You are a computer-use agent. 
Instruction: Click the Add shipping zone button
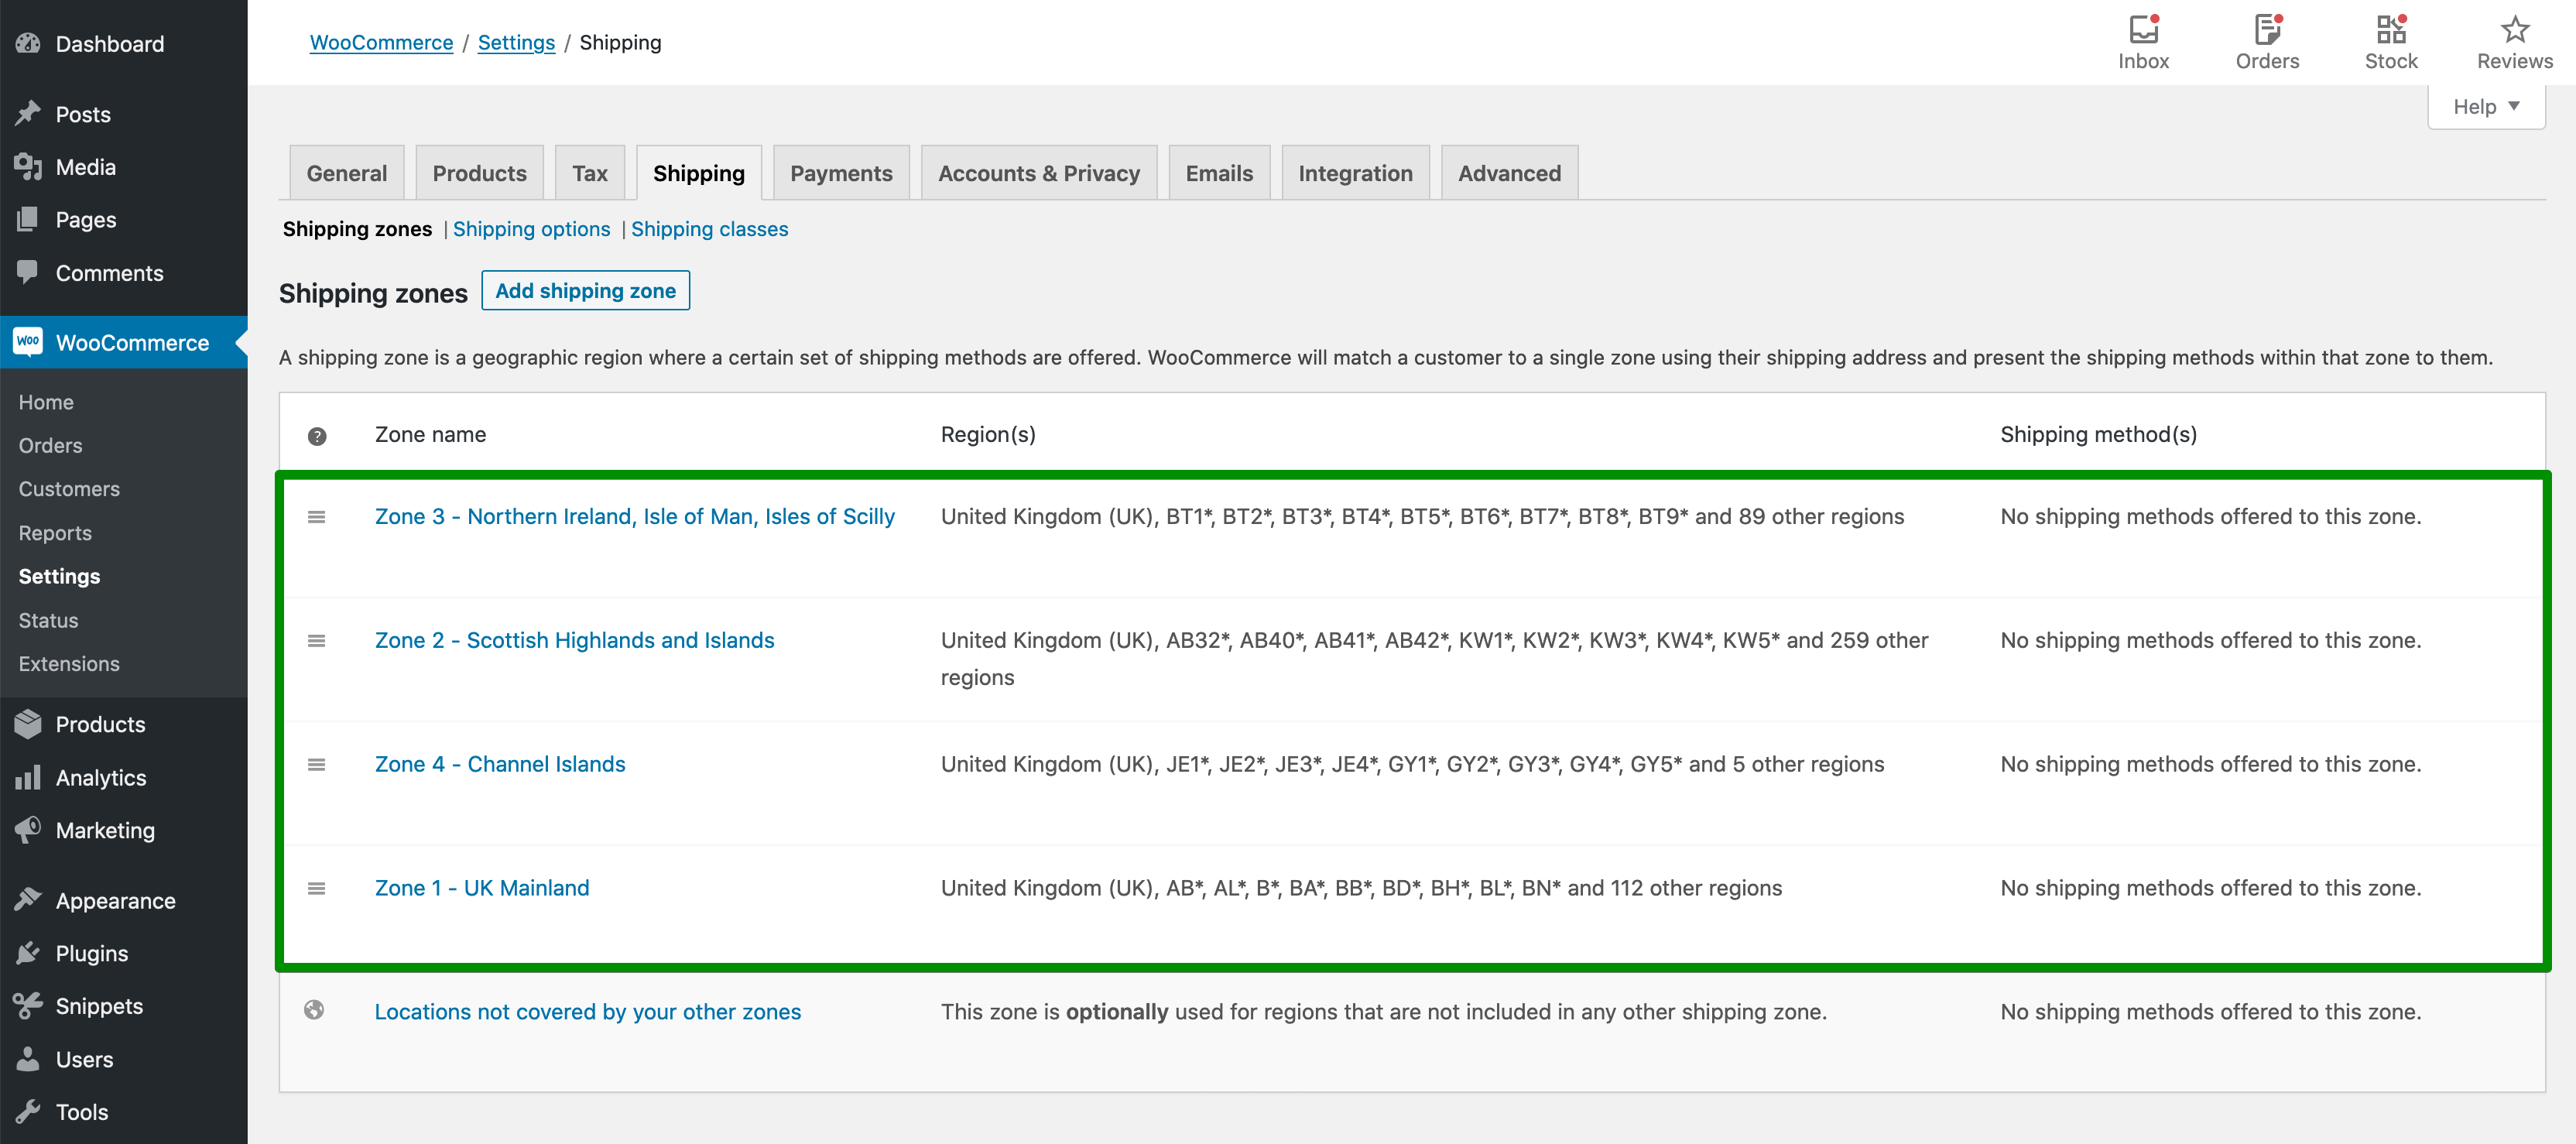[585, 290]
